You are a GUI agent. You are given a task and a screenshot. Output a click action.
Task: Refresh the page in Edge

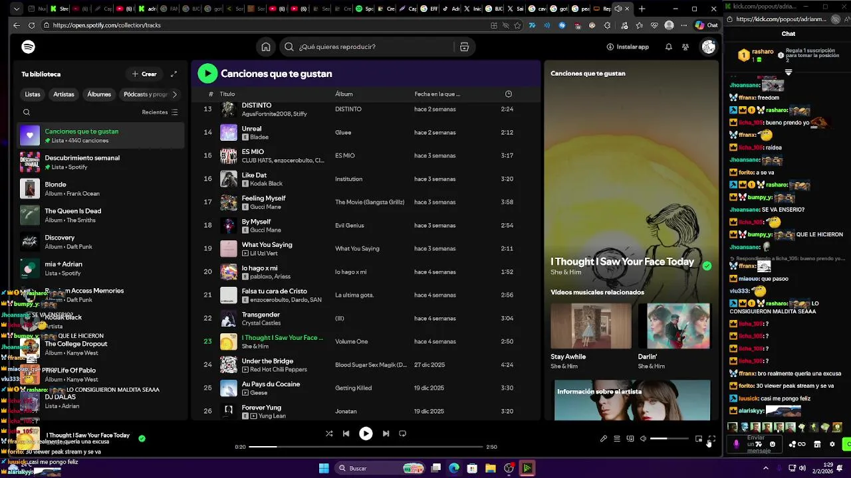pyautogui.click(x=31, y=25)
